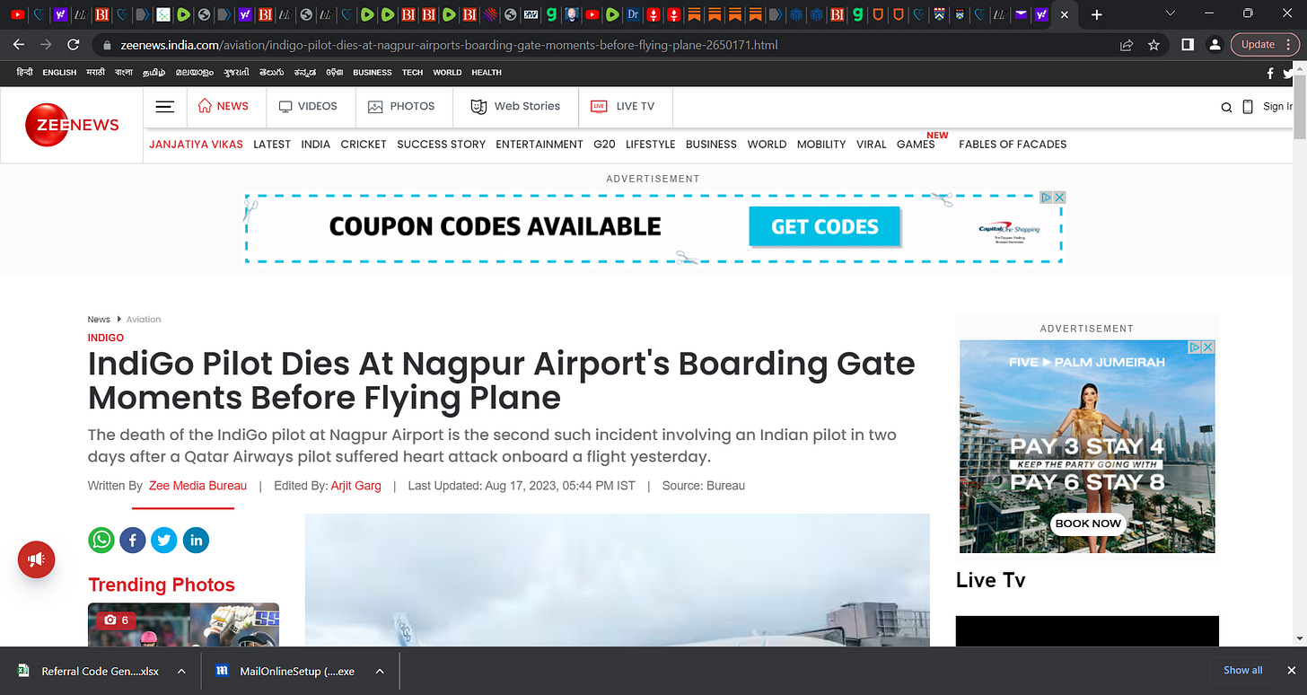Open the trending photos thumbnail with 6 photos
This screenshot has width=1307, height=695.
[x=183, y=625]
